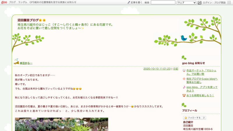Click the megaphone icon beside 本日から…

16,63
